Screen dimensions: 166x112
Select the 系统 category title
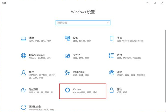point(32,38)
